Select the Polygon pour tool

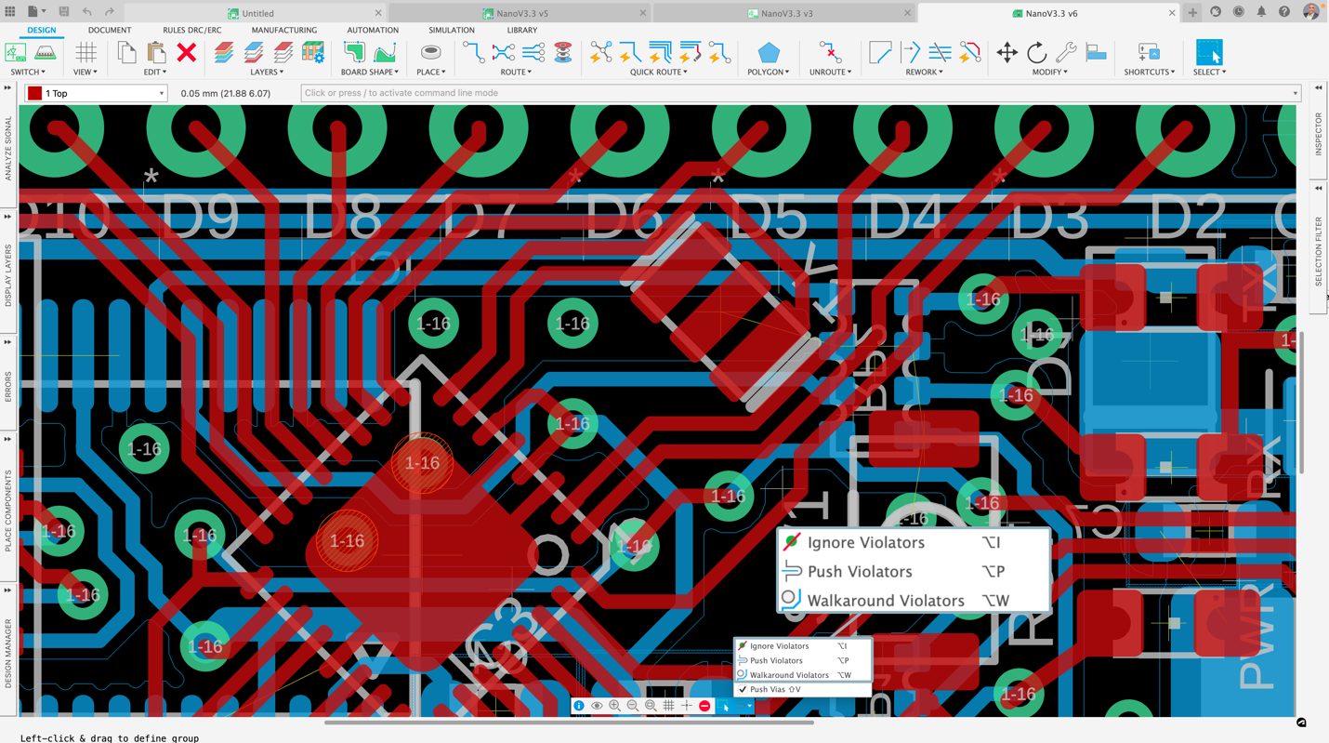(x=768, y=53)
